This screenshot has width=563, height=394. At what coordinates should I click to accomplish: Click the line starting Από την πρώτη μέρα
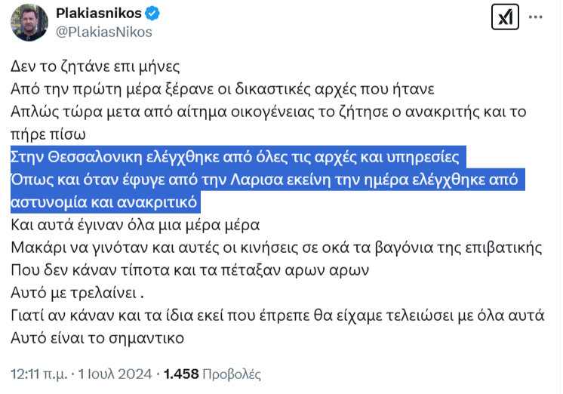[222, 89]
